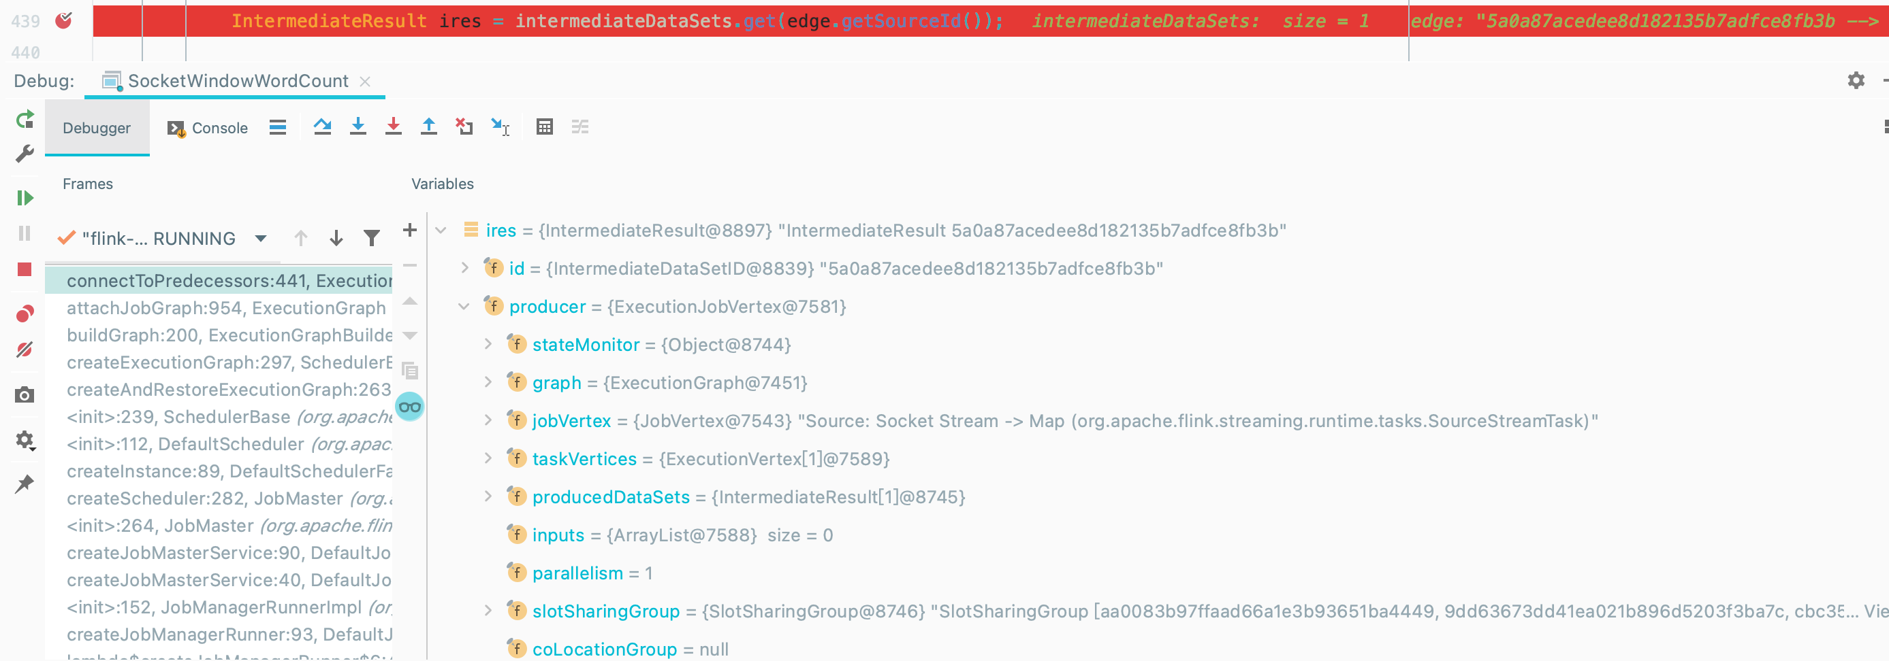The image size is (1889, 661).
Task: Expand the slotSharingGroup field
Action: (488, 611)
